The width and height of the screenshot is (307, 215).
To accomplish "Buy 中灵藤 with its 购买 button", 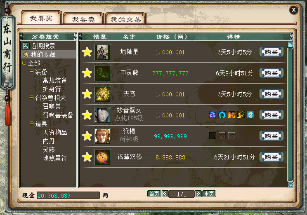I will pyautogui.click(x=272, y=73).
